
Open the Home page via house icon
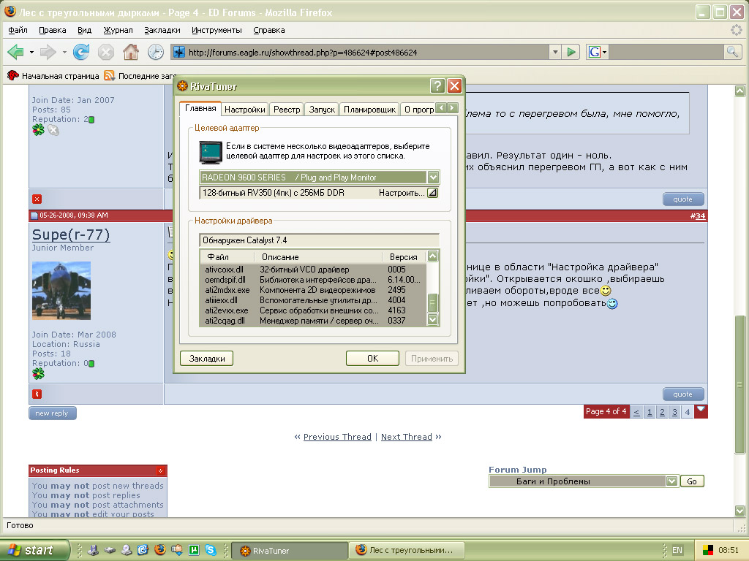click(131, 52)
